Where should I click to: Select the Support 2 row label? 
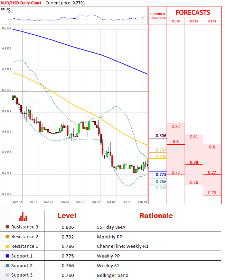22,266
